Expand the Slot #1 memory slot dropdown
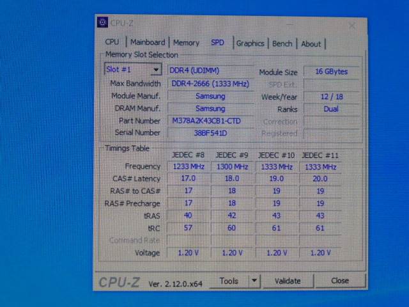 click(156, 70)
